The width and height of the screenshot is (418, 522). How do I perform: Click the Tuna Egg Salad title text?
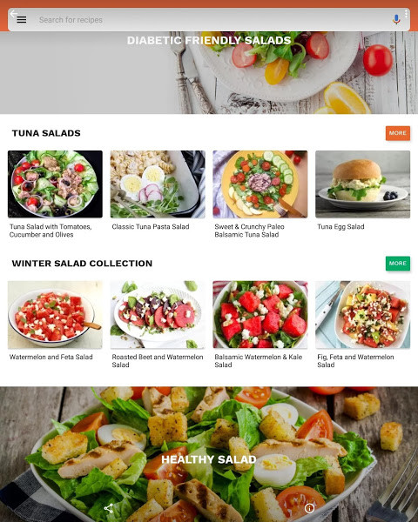[340, 227]
